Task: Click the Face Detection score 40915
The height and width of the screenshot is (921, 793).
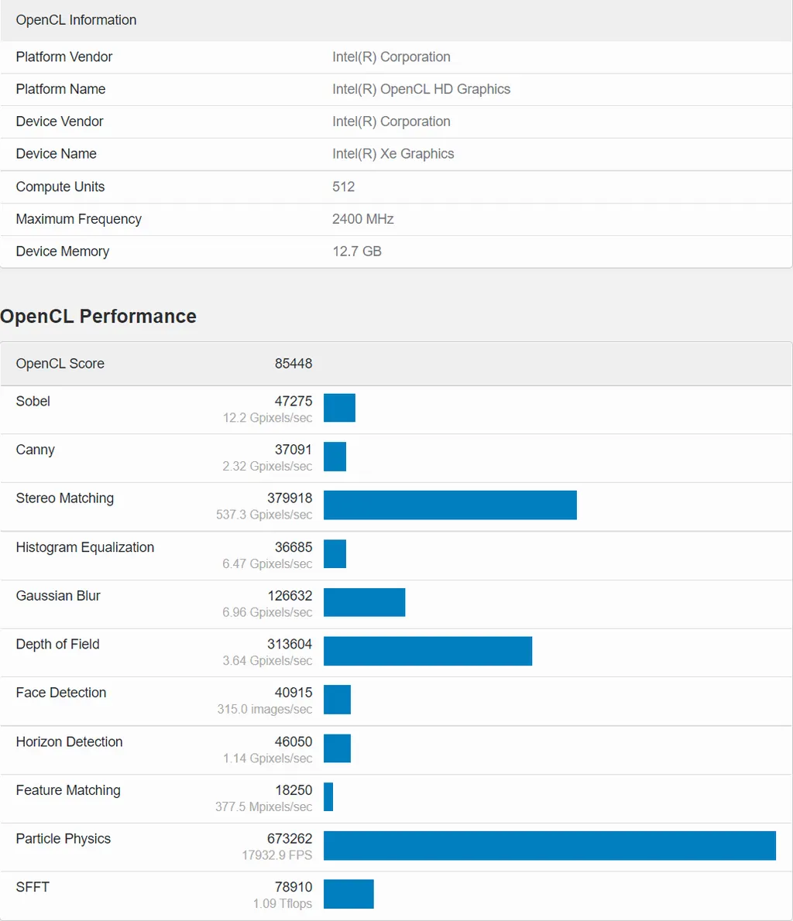Action: (x=294, y=693)
